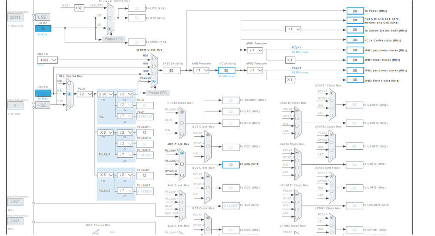
Task: Select SYSCLK source in ADC Clock Mux
Action: pos(182,175)
